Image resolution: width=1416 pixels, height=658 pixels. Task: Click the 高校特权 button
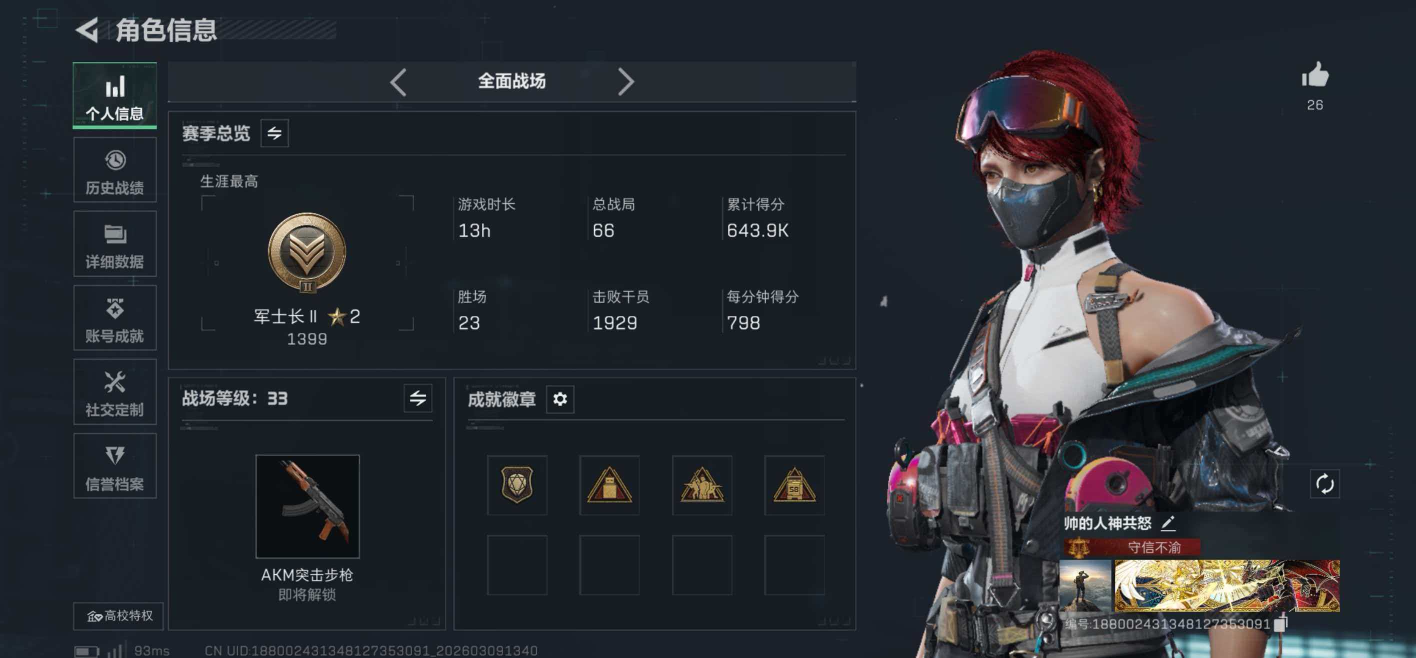point(118,615)
